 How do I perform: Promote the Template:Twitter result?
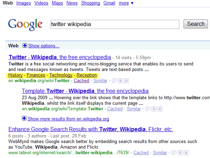(x=153, y=109)
